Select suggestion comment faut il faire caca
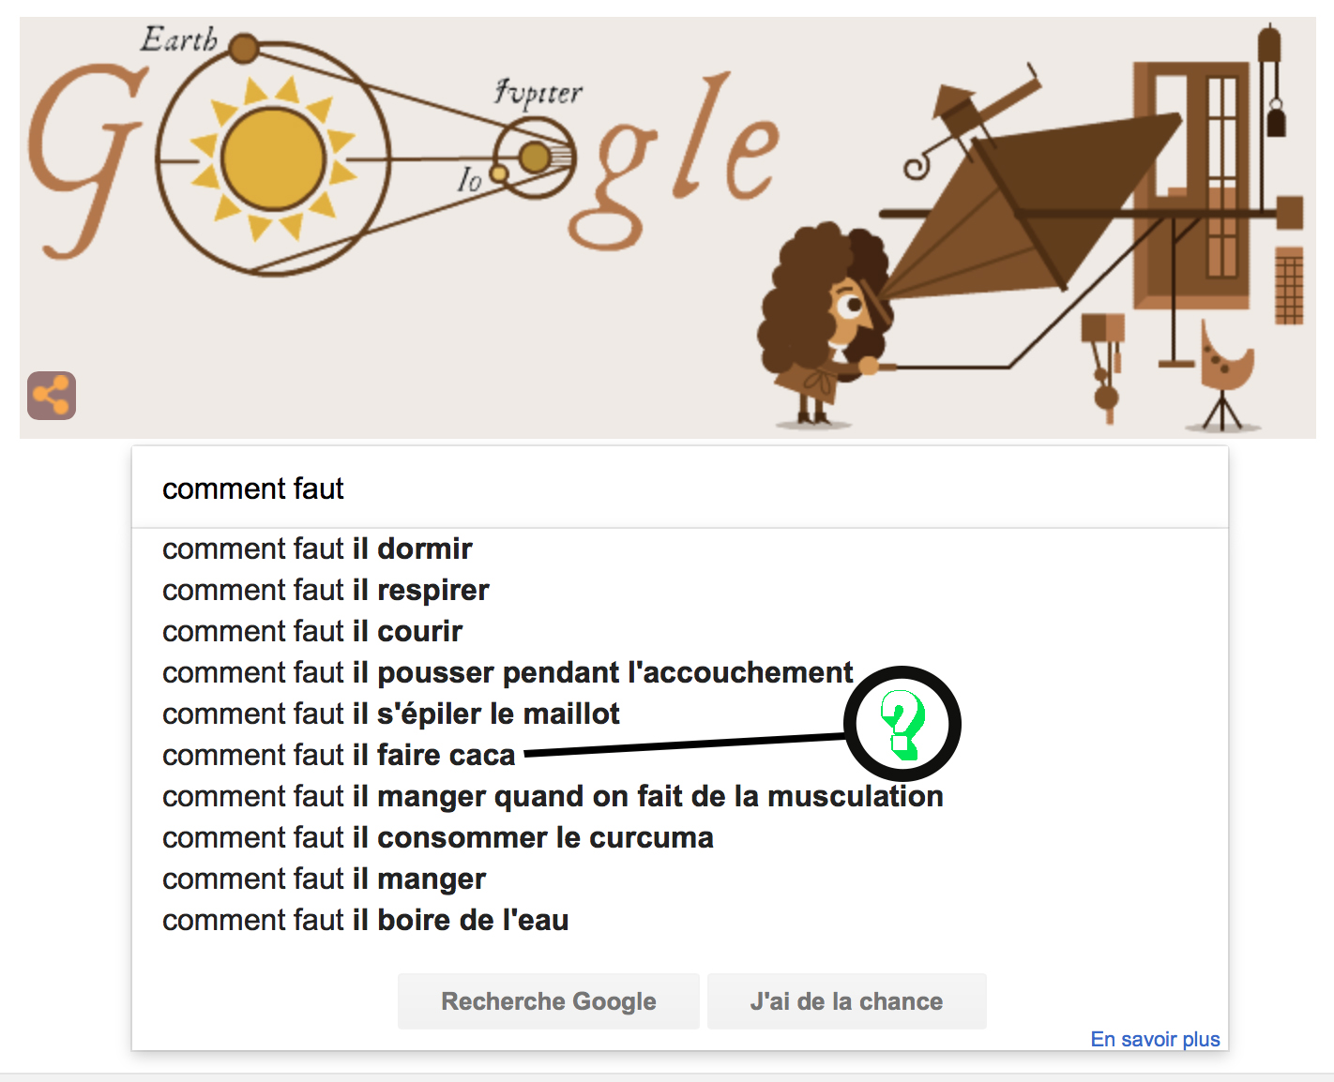Screen dimensions: 1334x1082 pos(338,755)
